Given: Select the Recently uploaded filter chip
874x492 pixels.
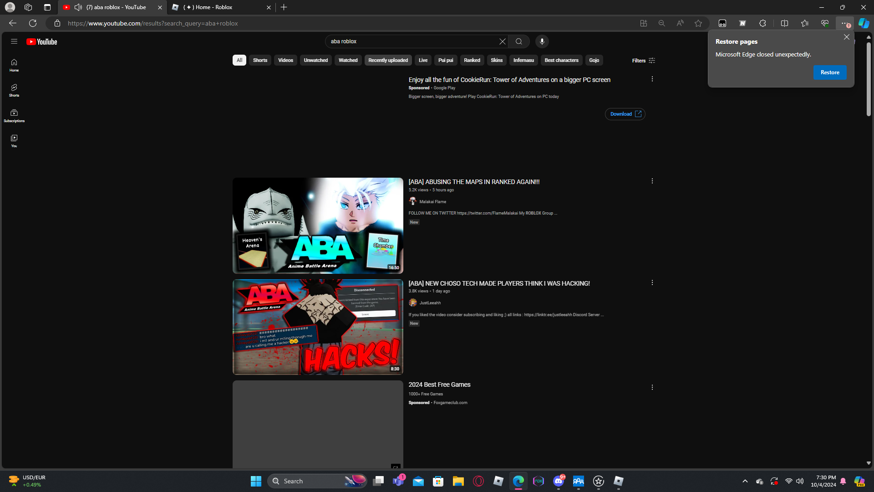Looking at the screenshot, I should pos(388,60).
